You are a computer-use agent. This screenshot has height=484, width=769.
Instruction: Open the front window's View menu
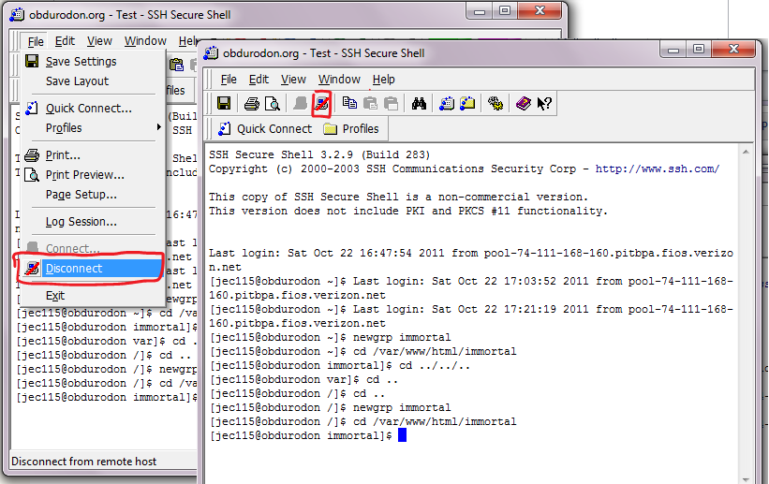293,80
